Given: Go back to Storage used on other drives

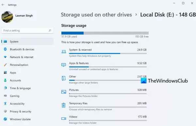Looking at the screenshot, I should pyautogui.click(x=96, y=15).
